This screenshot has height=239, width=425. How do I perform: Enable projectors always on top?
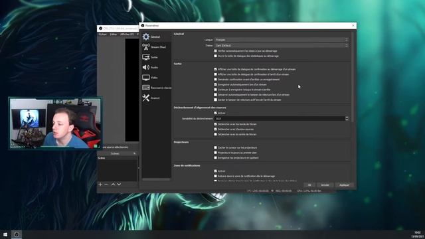[215, 153]
